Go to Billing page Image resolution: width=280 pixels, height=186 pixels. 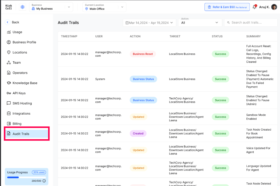pyautogui.click(x=17, y=124)
